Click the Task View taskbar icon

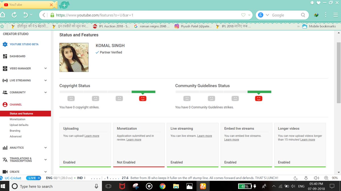pos(108,186)
